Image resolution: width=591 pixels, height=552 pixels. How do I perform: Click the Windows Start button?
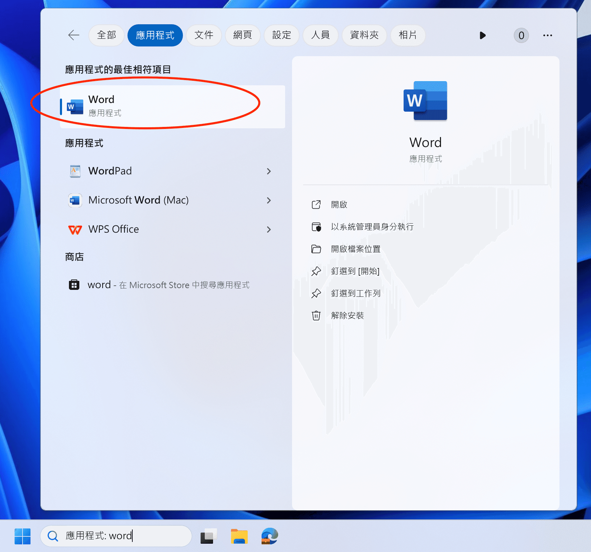(23, 536)
